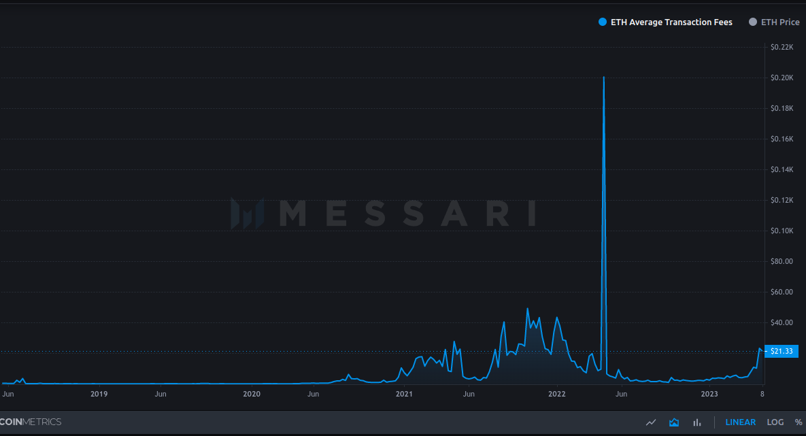Viewport: 806px width, 436px height.
Task: Set chart scale to LINEAR
Action: (740, 422)
